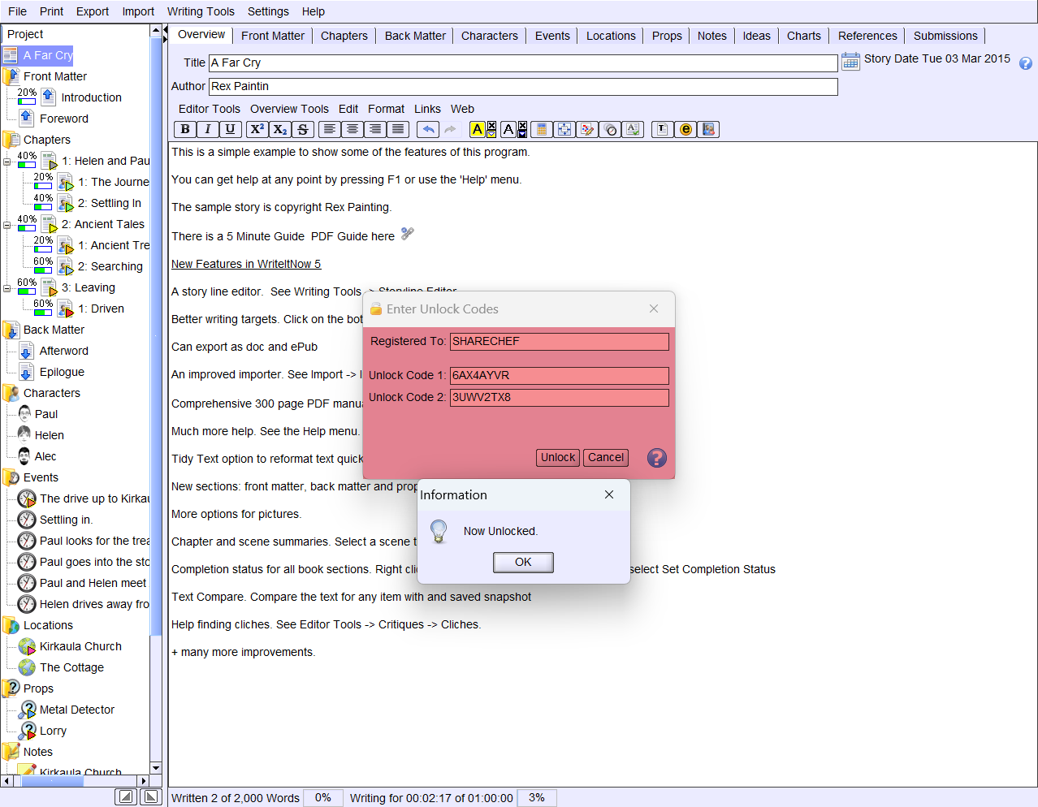
Task: Click the Author input field
Action: [523, 86]
